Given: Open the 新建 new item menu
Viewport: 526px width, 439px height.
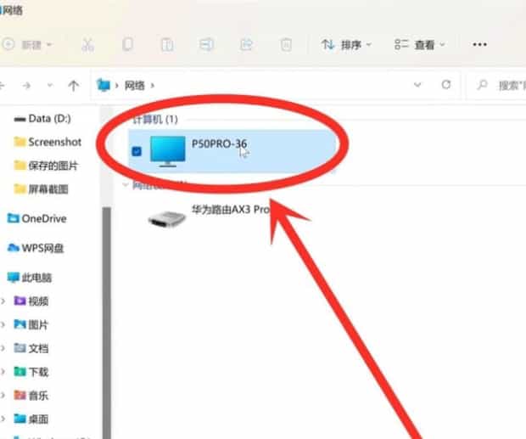Looking at the screenshot, I should [x=29, y=44].
